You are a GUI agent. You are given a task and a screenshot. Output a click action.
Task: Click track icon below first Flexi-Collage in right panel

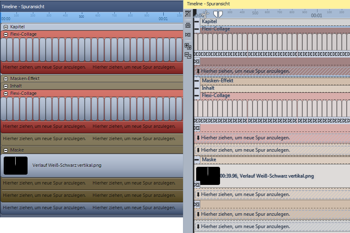click(197, 61)
